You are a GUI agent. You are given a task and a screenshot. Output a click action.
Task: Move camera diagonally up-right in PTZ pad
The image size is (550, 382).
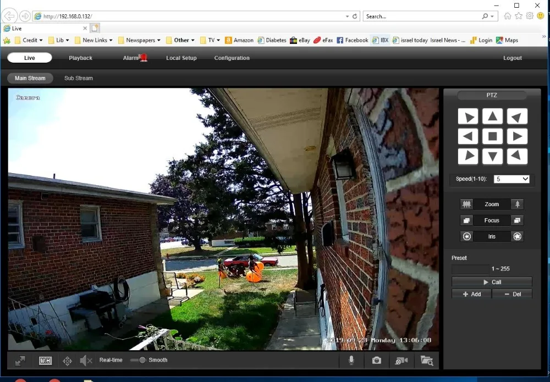(517, 117)
